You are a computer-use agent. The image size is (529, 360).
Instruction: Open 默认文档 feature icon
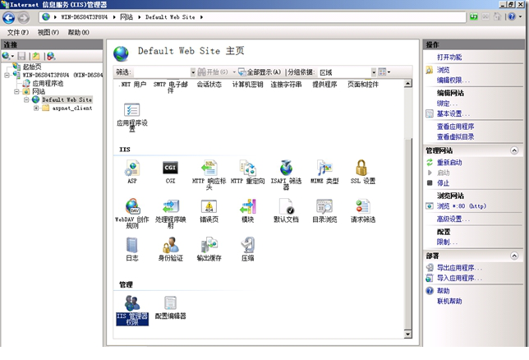(x=286, y=206)
